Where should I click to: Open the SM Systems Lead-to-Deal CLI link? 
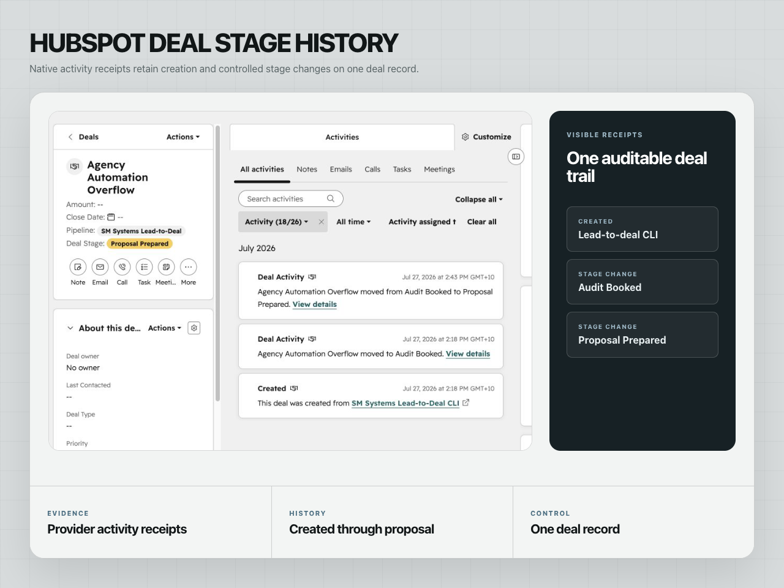tap(405, 403)
